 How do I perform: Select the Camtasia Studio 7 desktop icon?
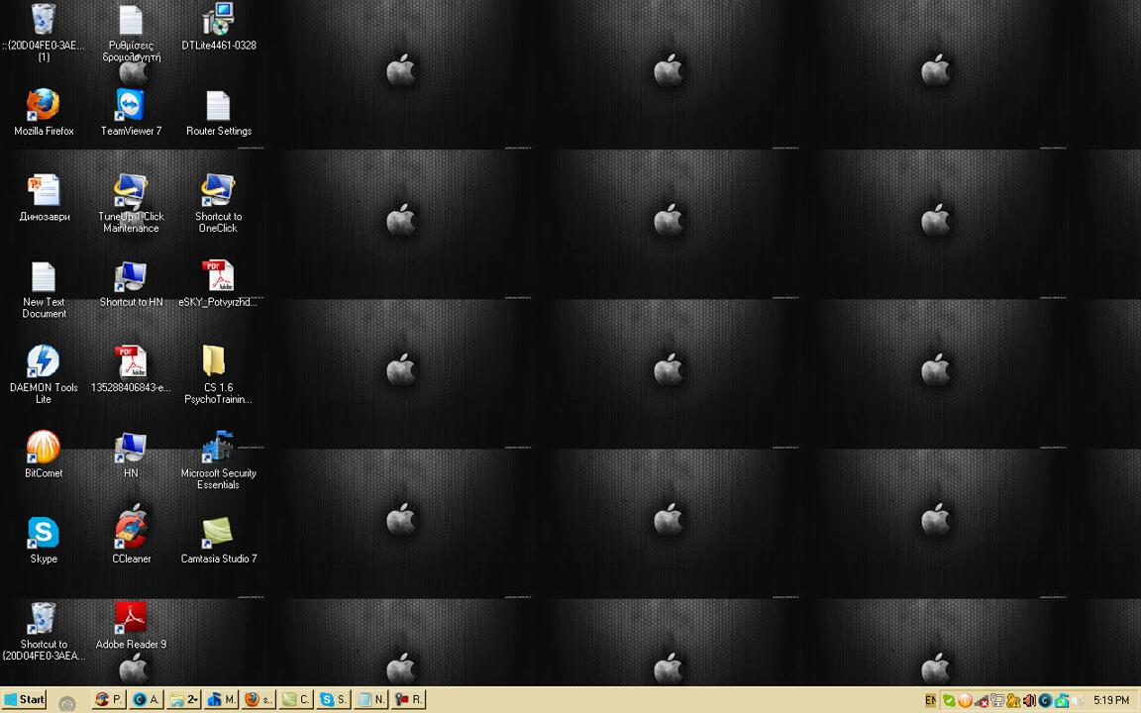point(218,534)
